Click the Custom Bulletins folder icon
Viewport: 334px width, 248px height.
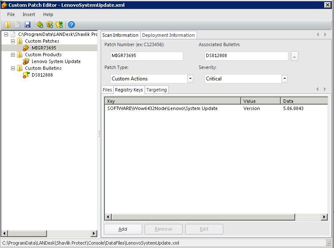pos(19,68)
